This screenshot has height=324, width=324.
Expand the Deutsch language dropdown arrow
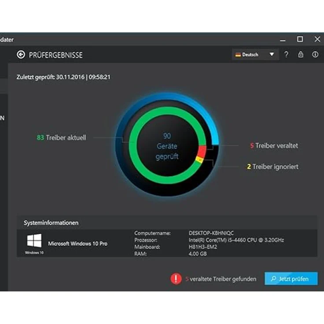272,54
